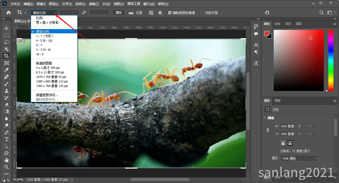The width and height of the screenshot is (339, 183).
Task: Click the reset crop undo arrow icon
Action: point(267,13)
